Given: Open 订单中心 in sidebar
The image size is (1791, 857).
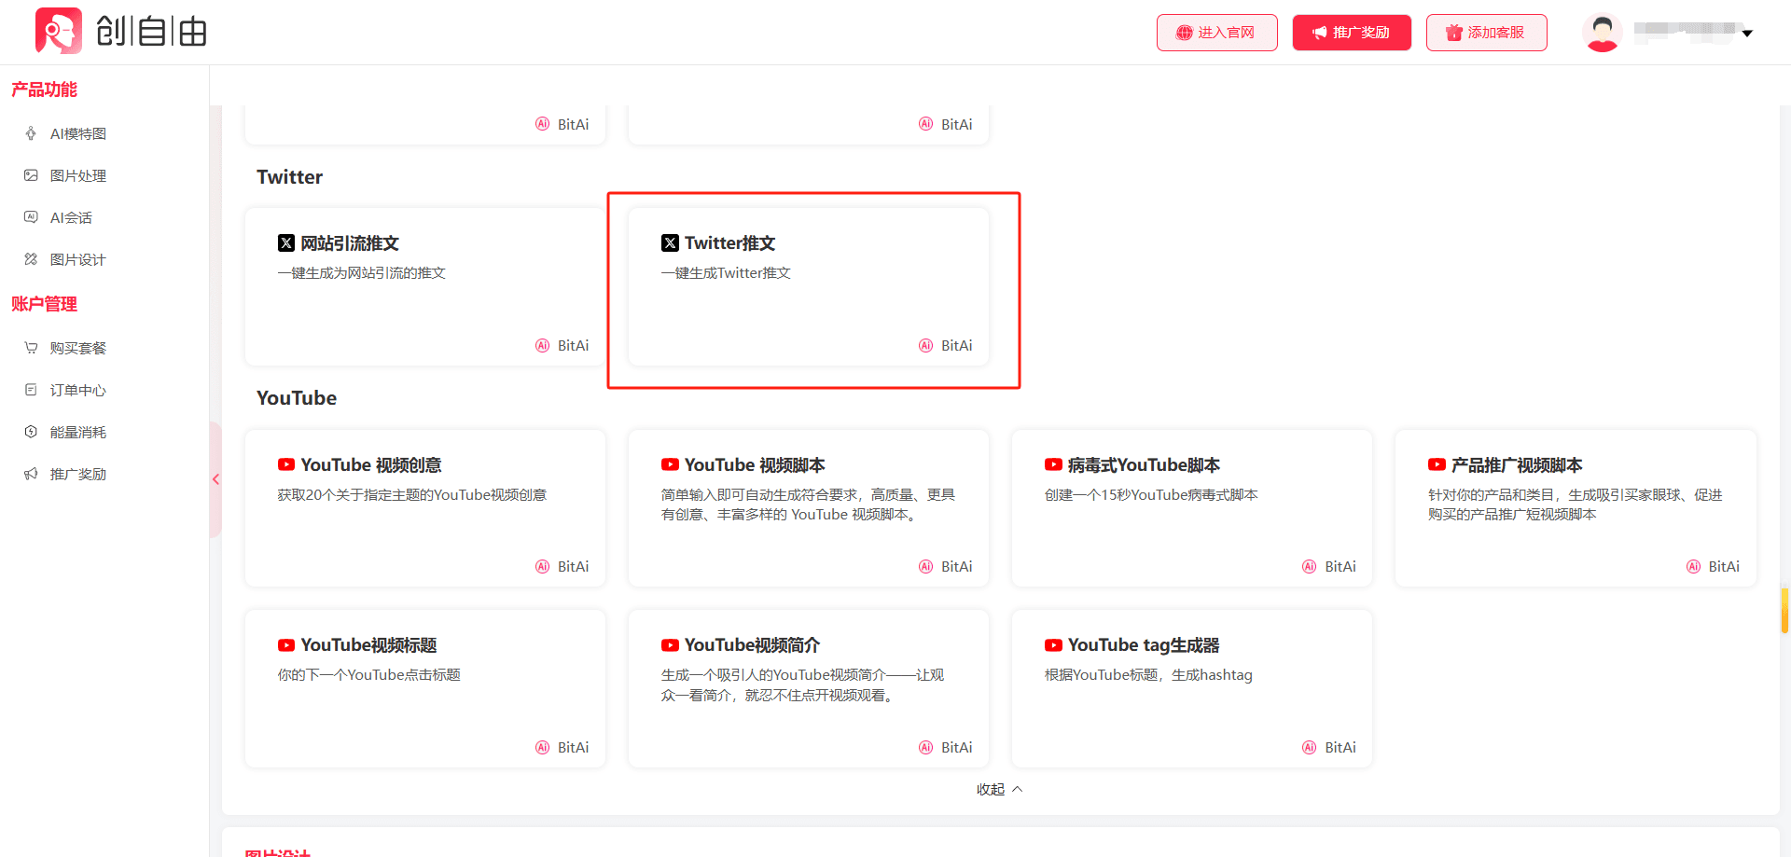Looking at the screenshot, I should (x=78, y=390).
